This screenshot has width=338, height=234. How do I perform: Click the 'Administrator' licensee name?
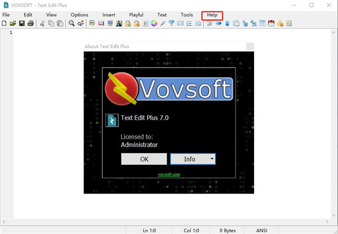[x=139, y=145]
